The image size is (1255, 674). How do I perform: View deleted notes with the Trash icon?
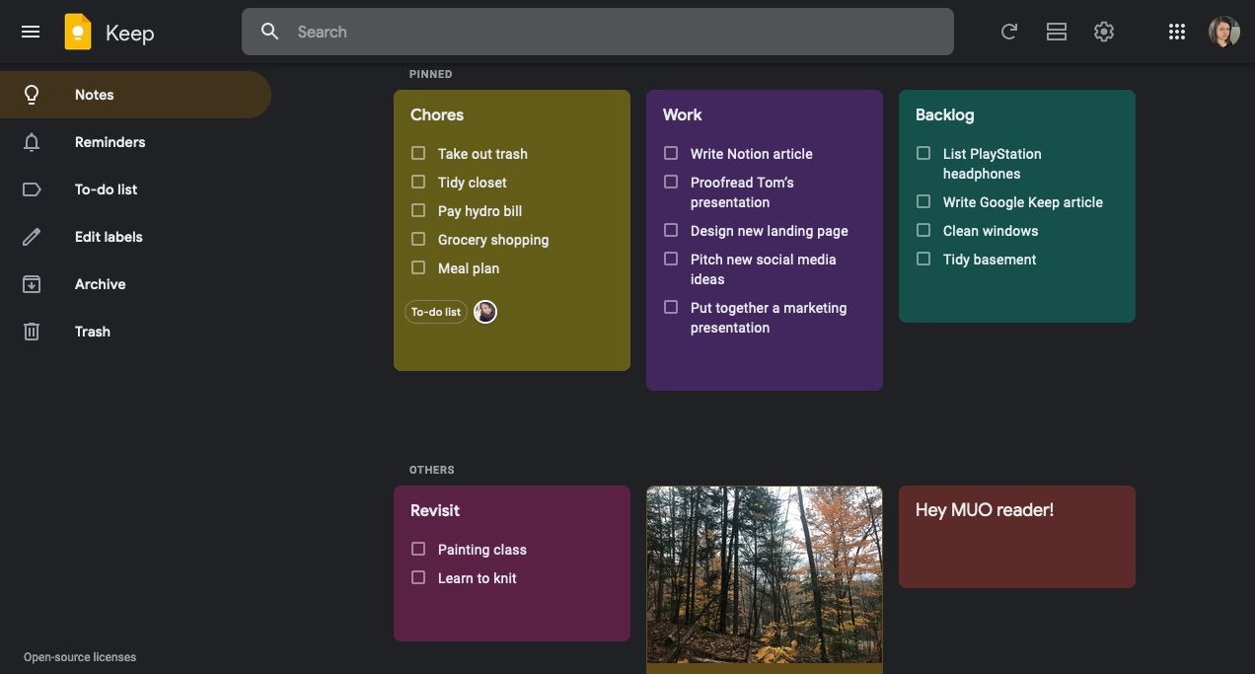31,331
